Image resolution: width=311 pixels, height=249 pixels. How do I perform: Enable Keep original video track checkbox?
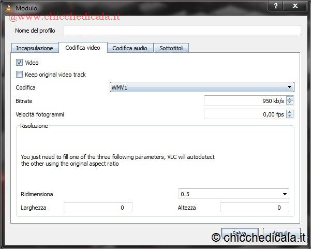click(20, 75)
